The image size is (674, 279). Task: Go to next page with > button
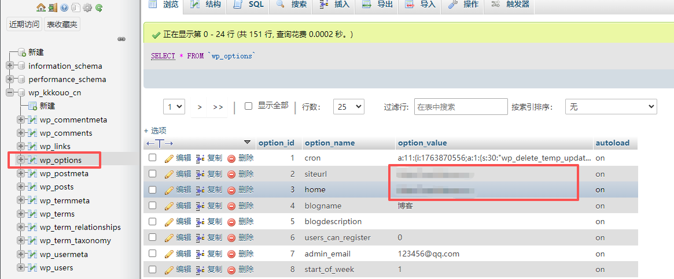tap(200, 107)
